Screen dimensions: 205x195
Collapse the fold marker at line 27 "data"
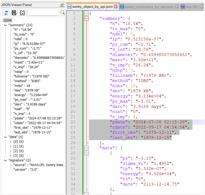[x=86, y=148]
